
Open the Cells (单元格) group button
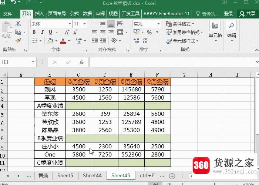[215, 31]
